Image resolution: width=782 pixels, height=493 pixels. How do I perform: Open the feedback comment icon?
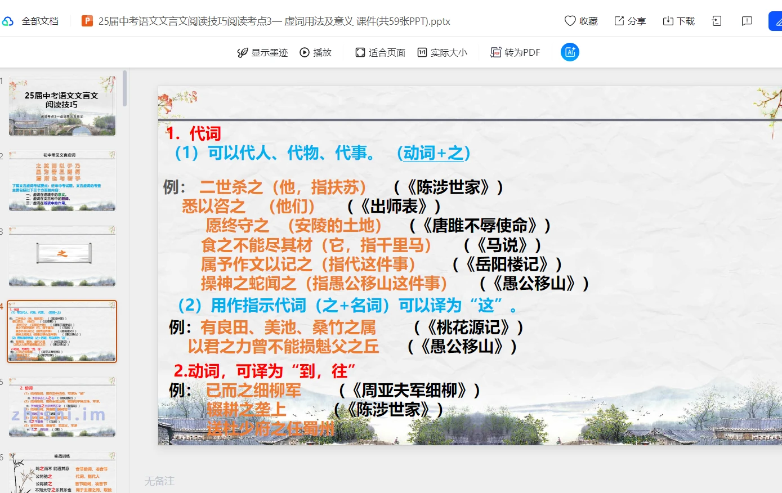[747, 21]
